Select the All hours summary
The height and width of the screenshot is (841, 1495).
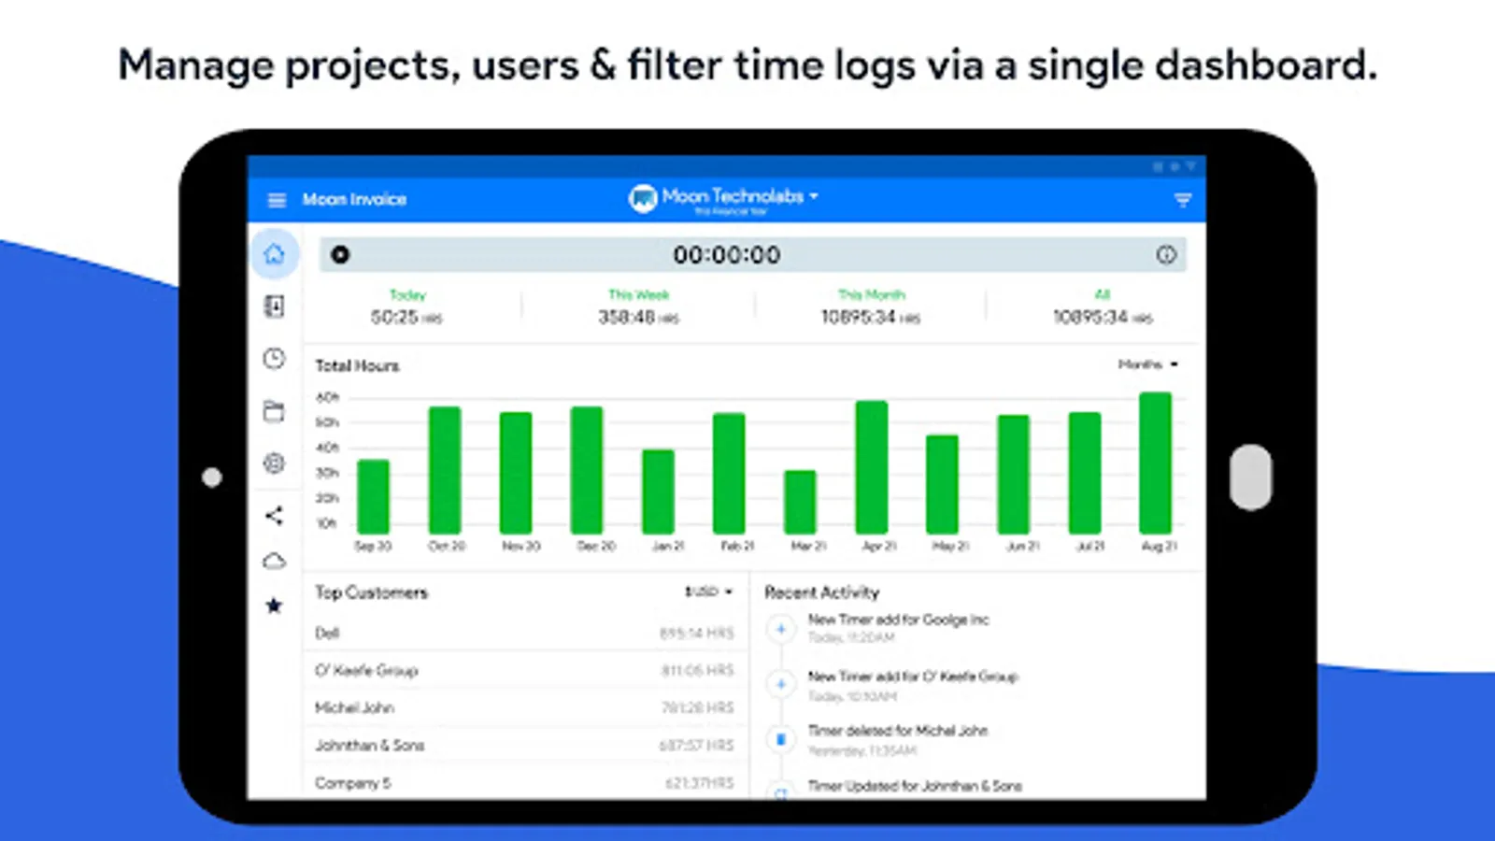(1103, 307)
